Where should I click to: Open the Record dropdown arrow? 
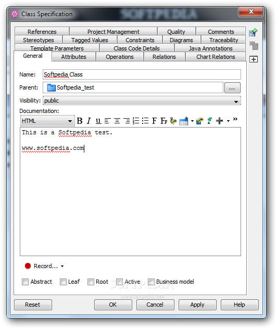coord(62,266)
